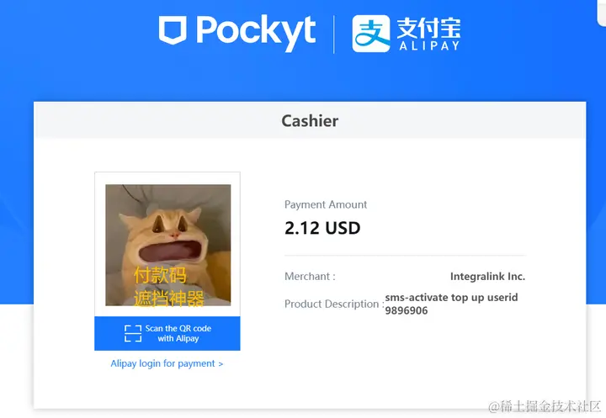Click the Pockyt shield logo icon
Viewport: 606px width, 418px height.
point(173,30)
